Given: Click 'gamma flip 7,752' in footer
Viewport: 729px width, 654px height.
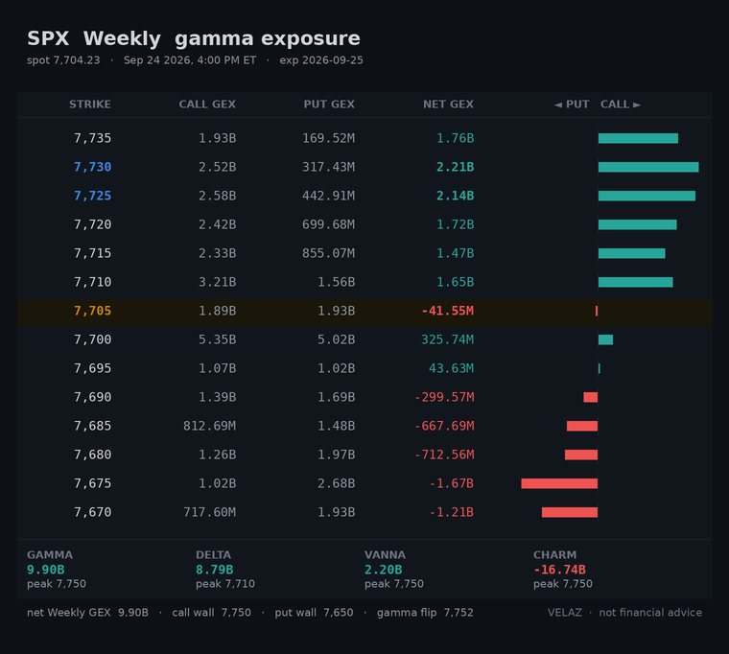Looking at the screenshot, I should [425, 613].
